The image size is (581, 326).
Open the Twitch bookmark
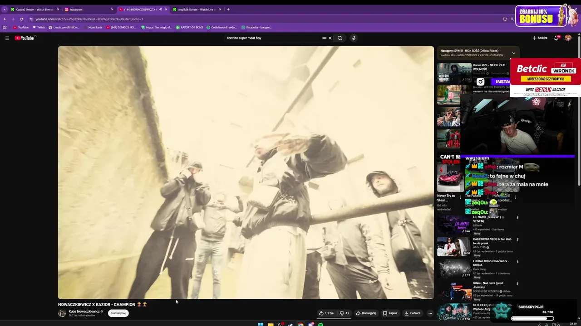tap(39, 27)
